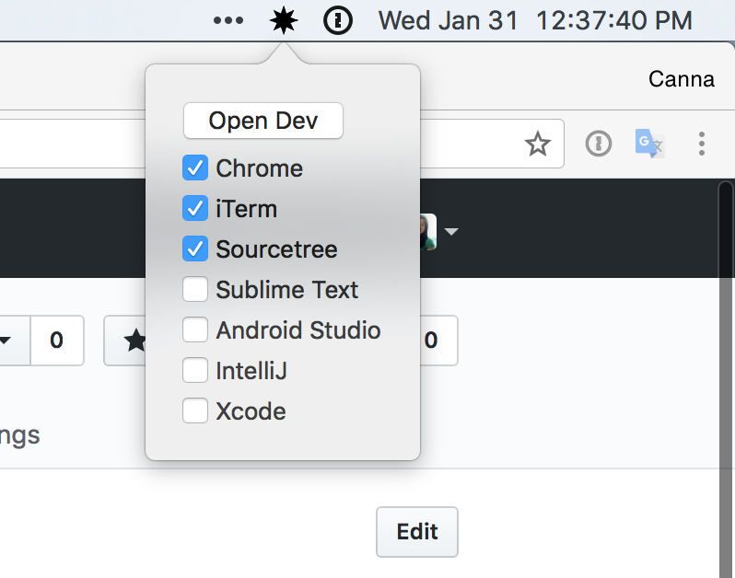Click the browser page scrollbar
735x578 pixels.
click(x=726, y=368)
